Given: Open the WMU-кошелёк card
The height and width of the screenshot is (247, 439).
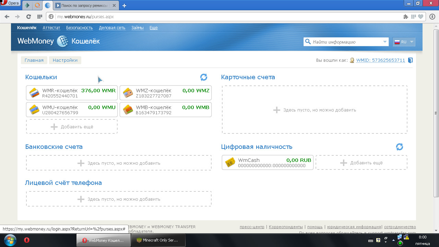Looking at the screenshot, I should click(72, 110).
